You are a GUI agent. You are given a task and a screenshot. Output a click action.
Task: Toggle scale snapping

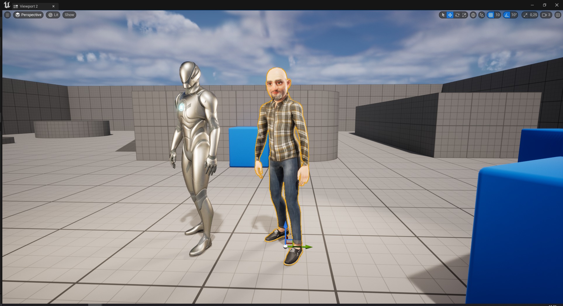click(526, 15)
